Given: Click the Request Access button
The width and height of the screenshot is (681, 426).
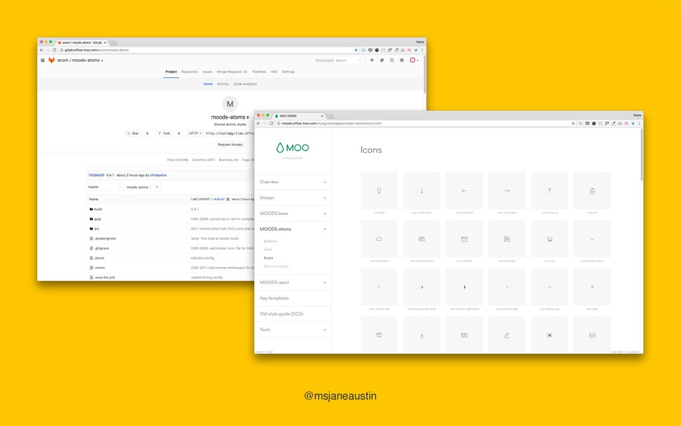Looking at the screenshot, I should (230, 144).
